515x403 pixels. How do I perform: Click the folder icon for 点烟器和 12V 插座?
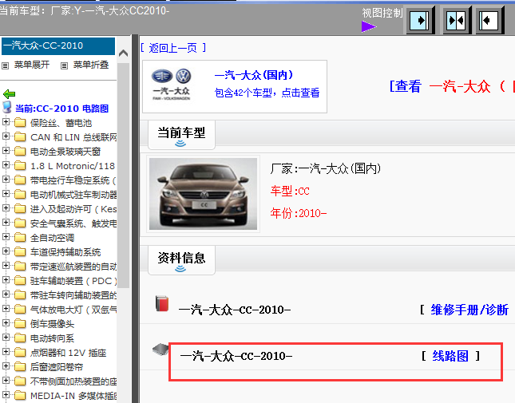pos(20,353)
